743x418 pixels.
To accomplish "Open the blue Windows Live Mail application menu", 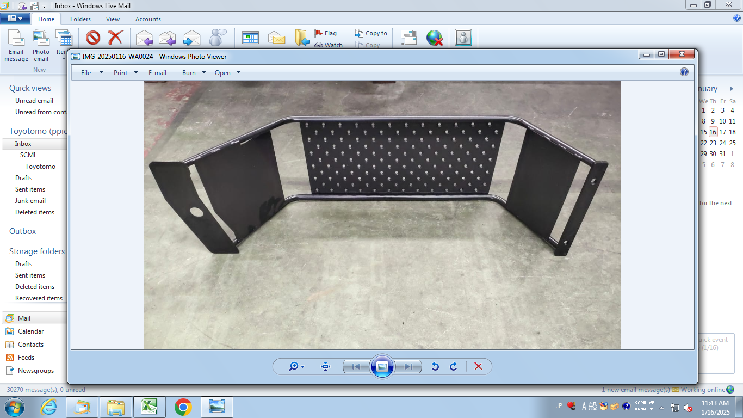I will pos(15,19).
